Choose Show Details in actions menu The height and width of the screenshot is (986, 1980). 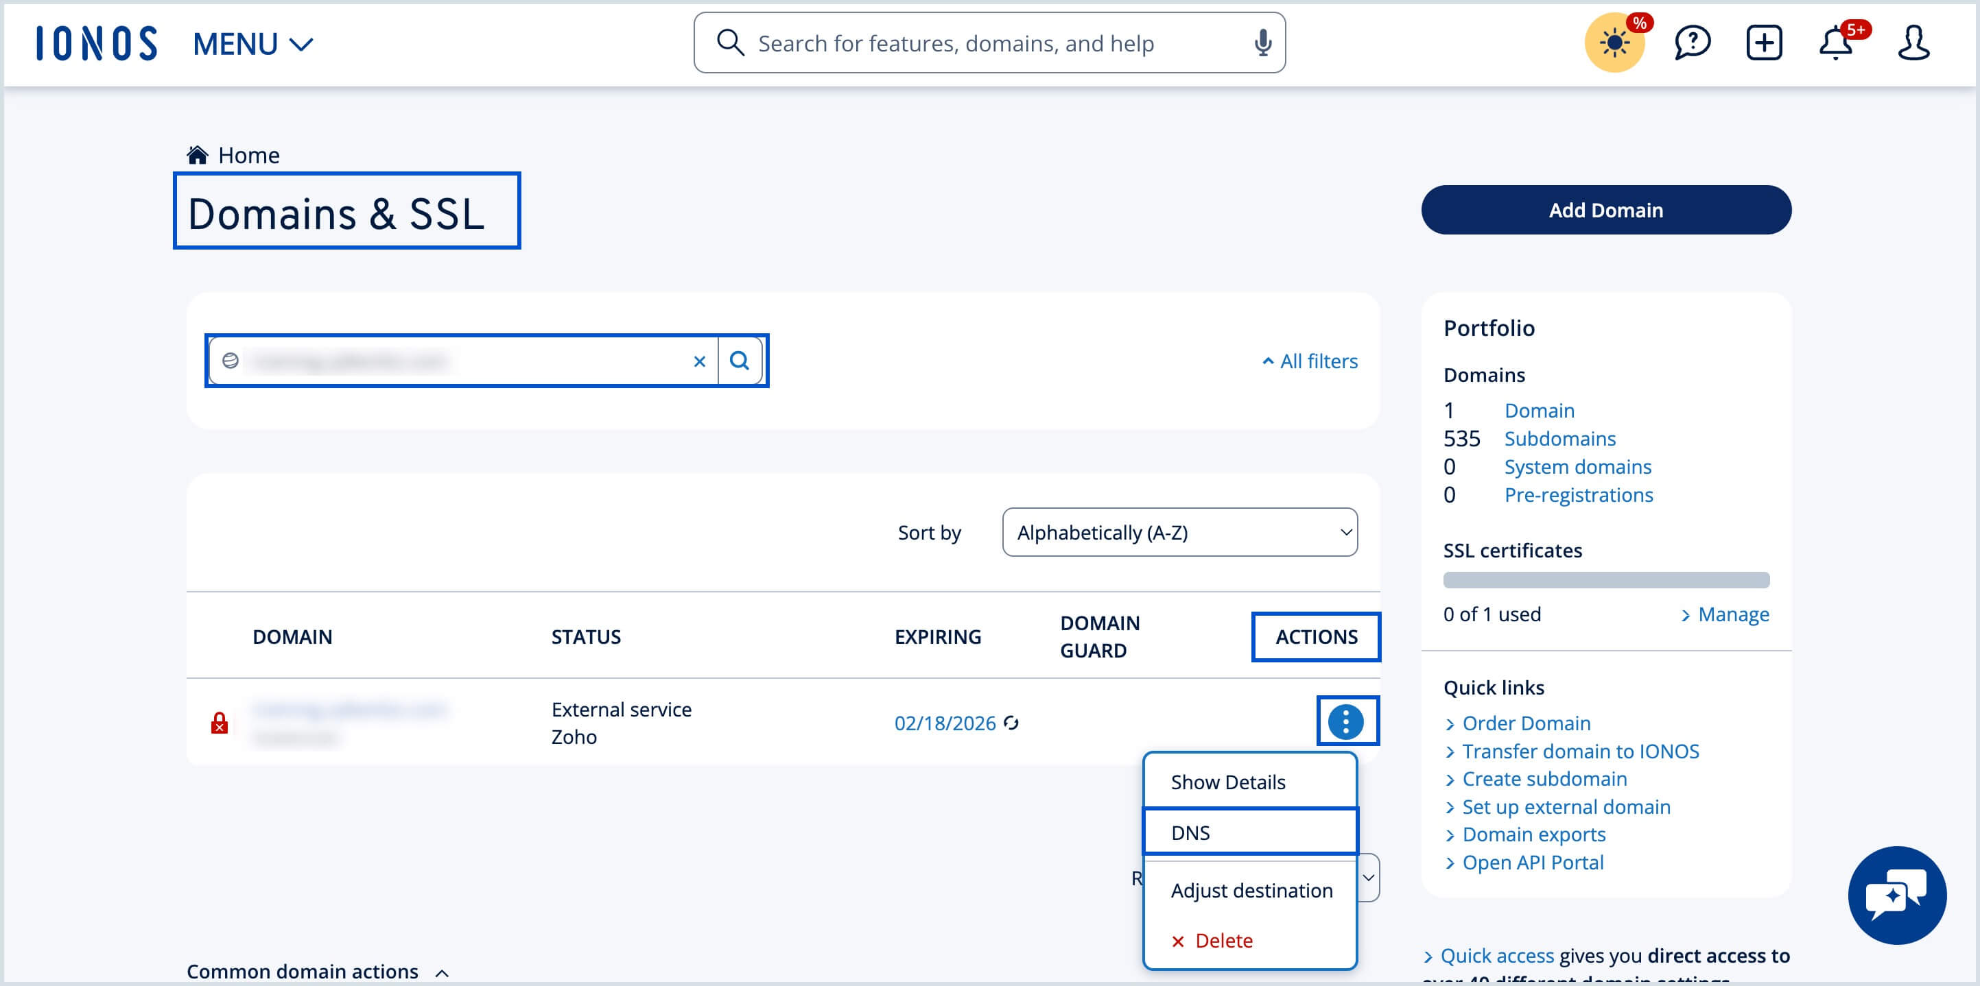point(1227,782)
